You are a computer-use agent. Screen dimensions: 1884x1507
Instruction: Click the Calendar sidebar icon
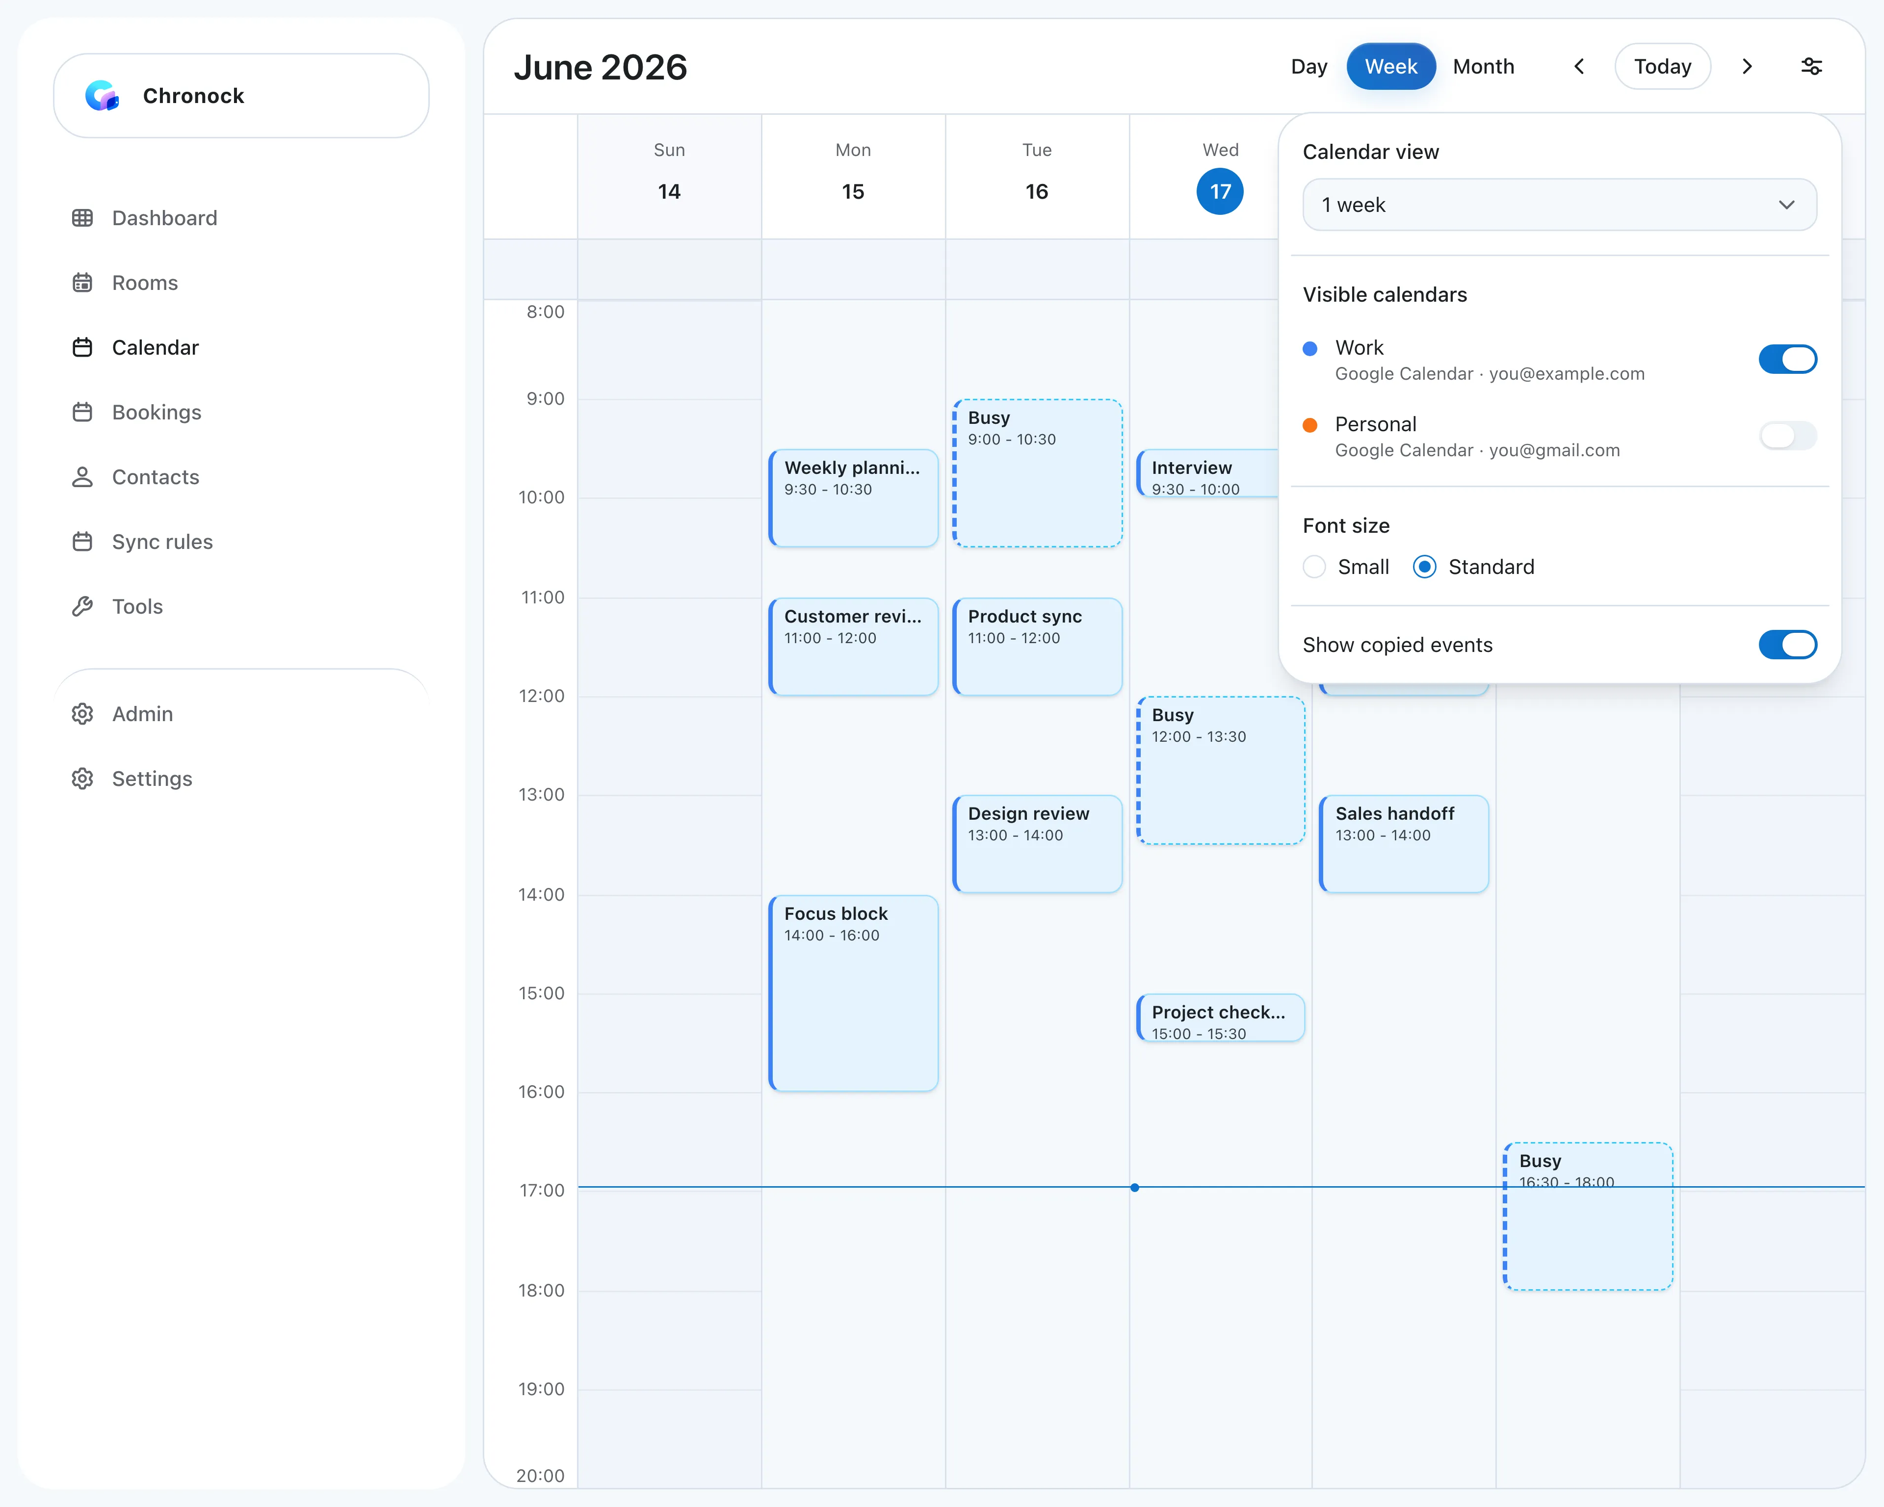[x=82, y=347]
